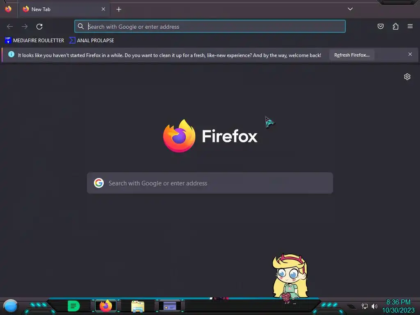This screenshot has width=420, height=315.
Task: Close the New Tab tab
Action: click(x=103, y=9)
